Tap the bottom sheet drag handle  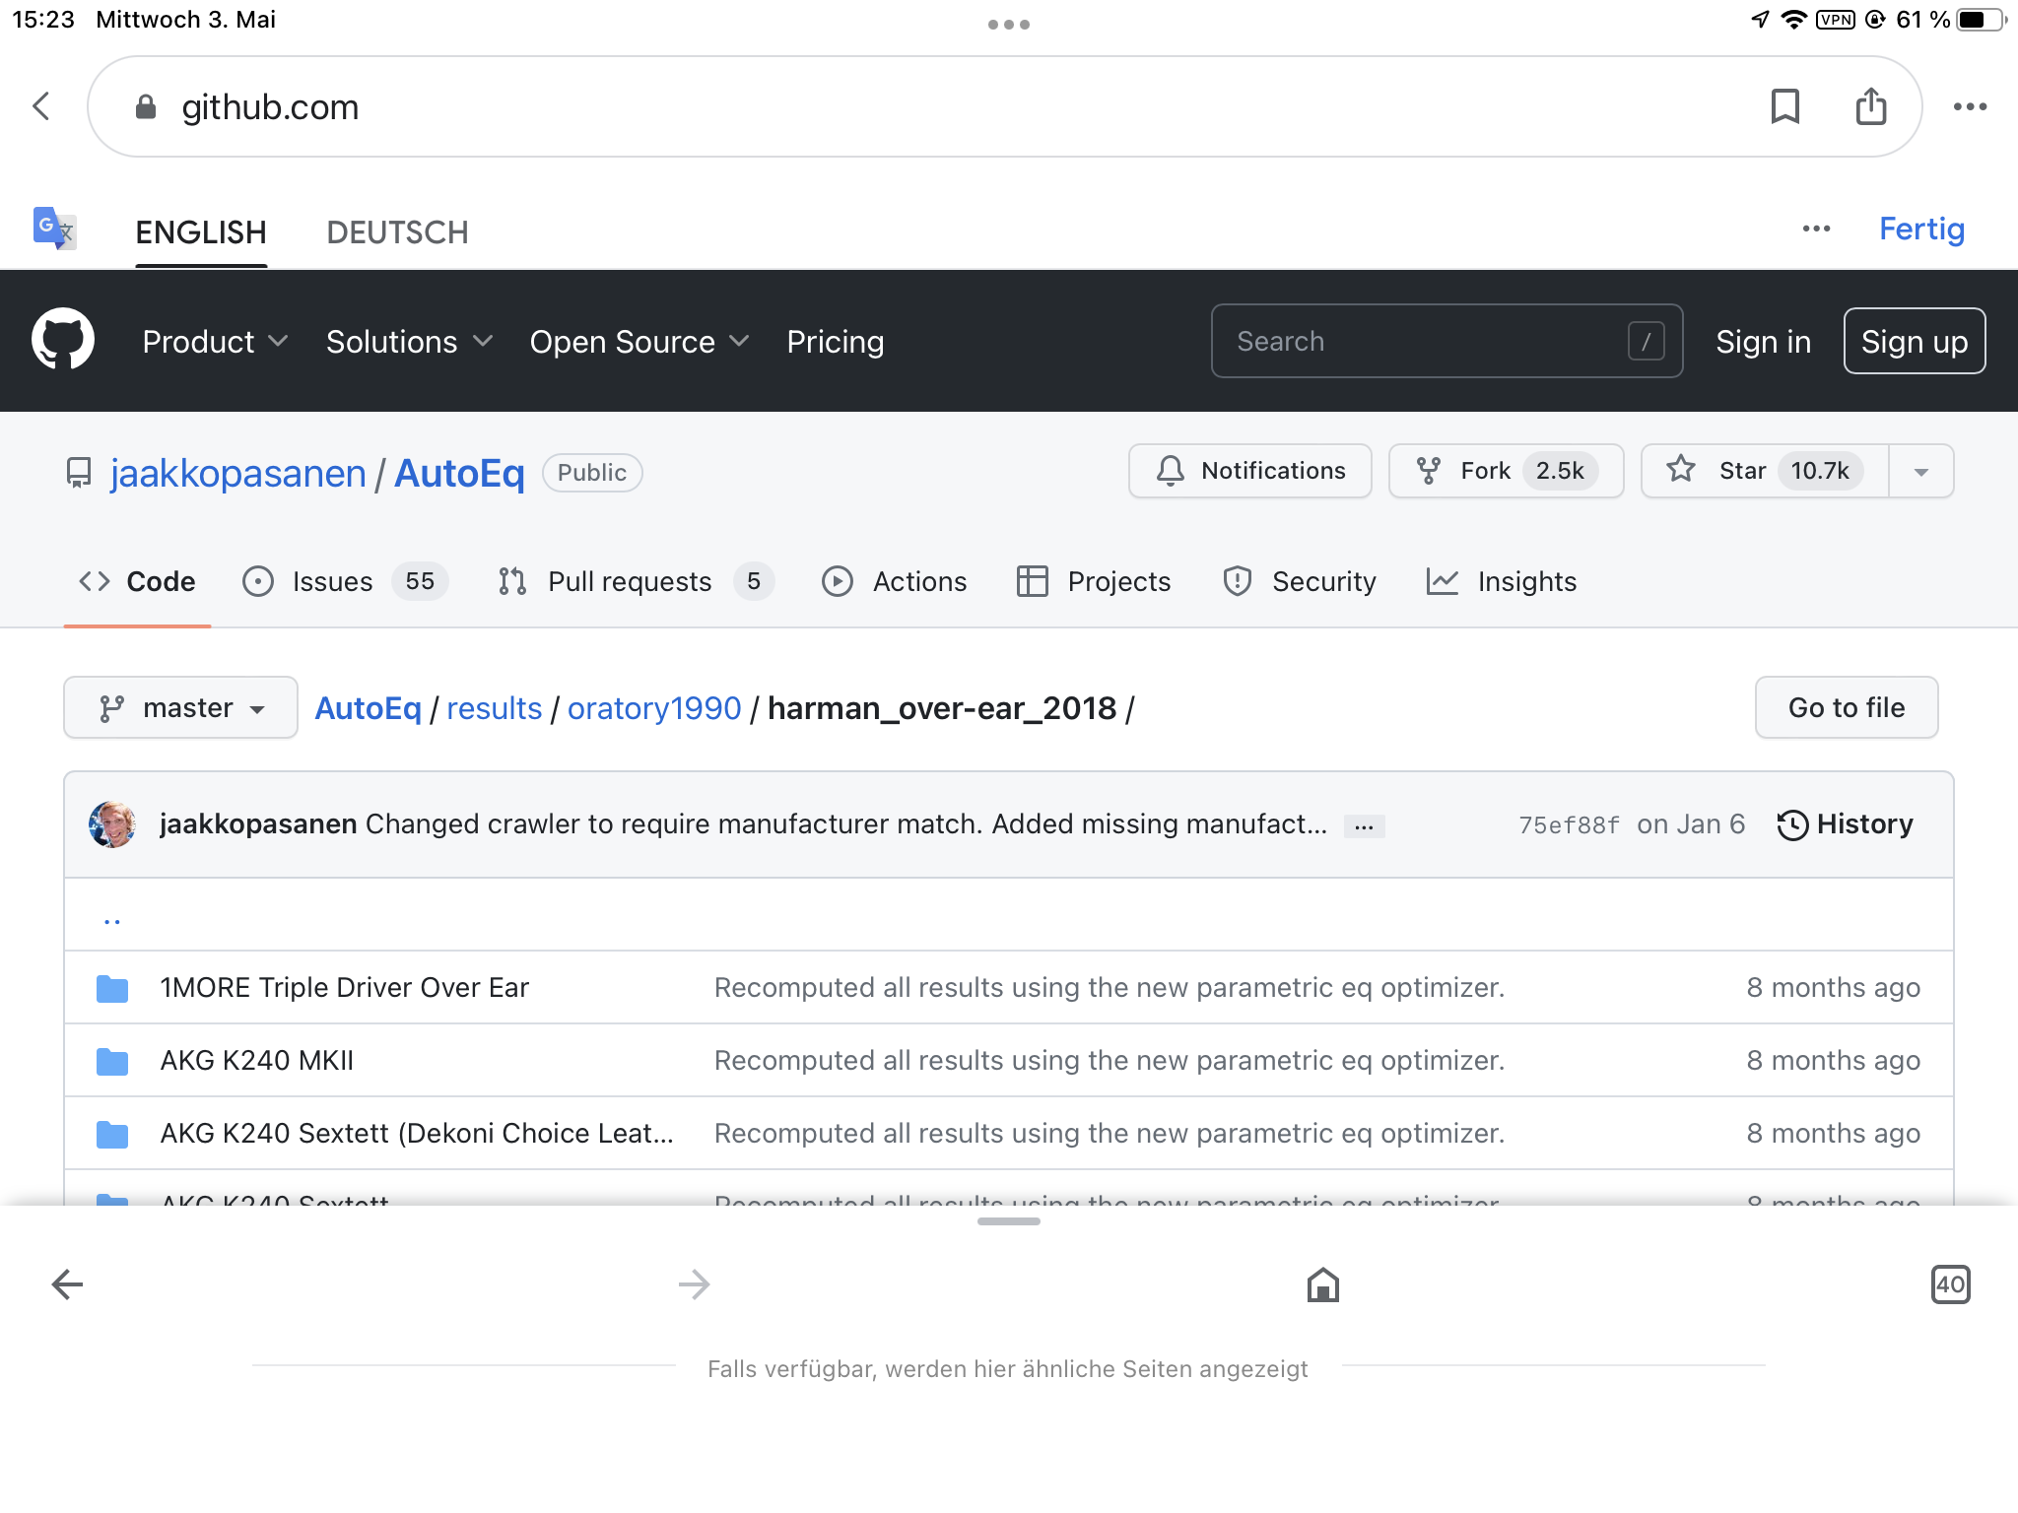pos(1009,1221)
